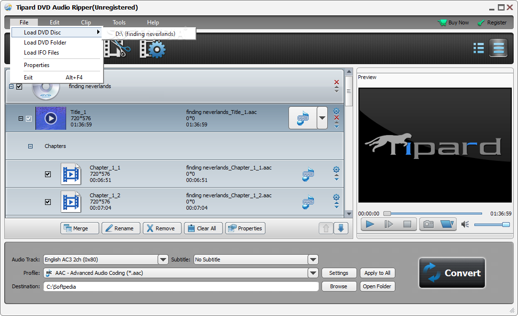Click the preview volume slider
518x316 pixels.
click(492, 225)
